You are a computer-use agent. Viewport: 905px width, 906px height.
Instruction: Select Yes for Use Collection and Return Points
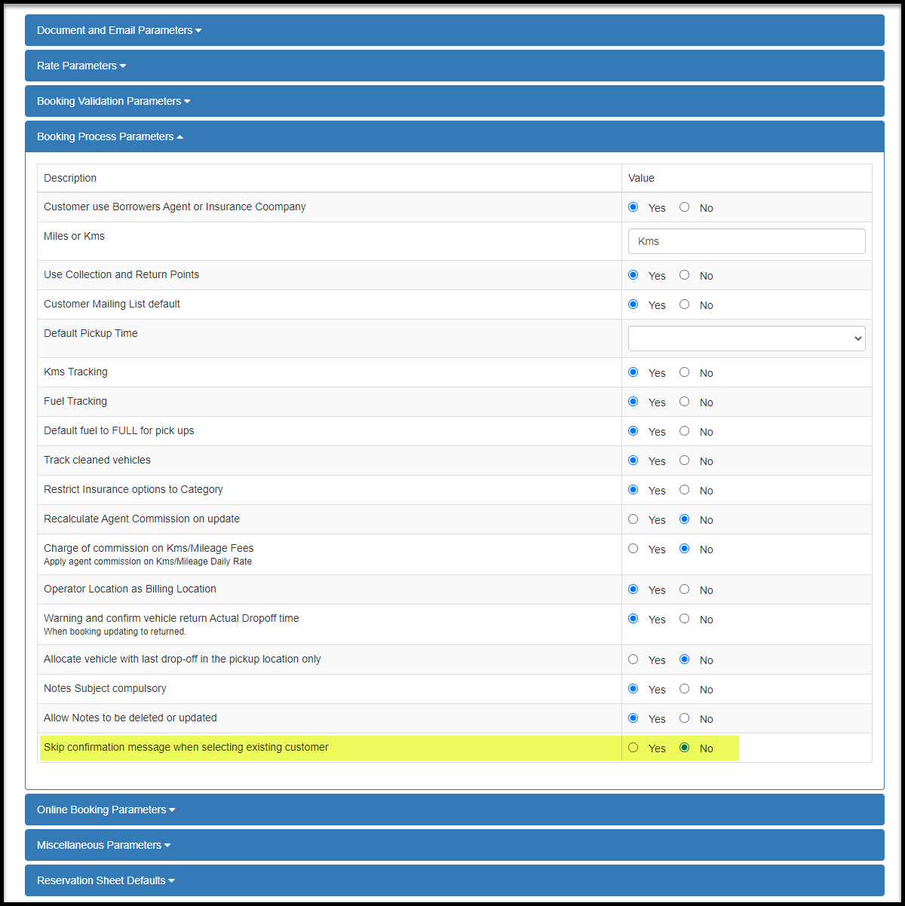[633, 274]
